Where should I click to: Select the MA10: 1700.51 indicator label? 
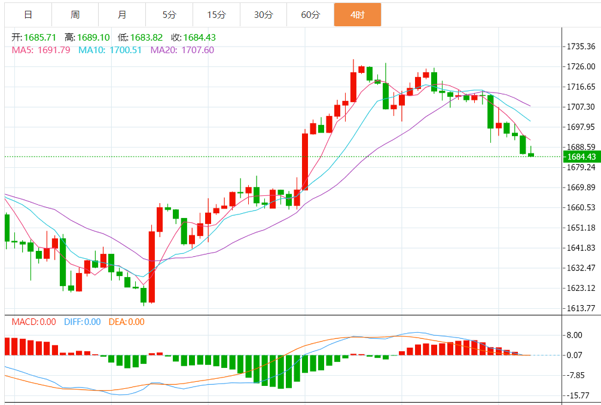click(111, 50)
